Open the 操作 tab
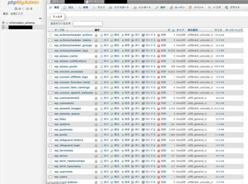This screenshot has width=248, height=184. pos(160,7)
